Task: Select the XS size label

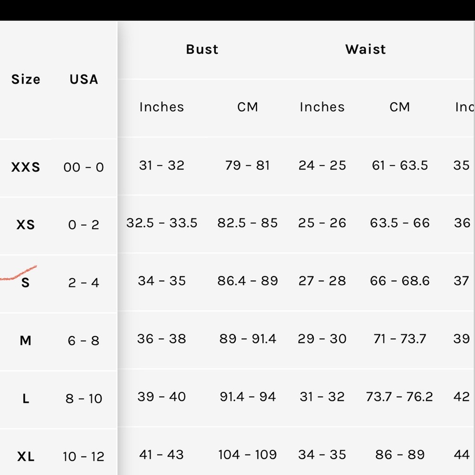Action: click(26, 225)
